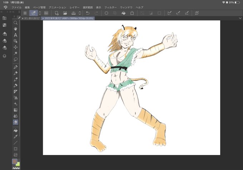Click the Undo arrow in command bar
The height and width of the screenshot is (170, 243).
coord(88,13)
